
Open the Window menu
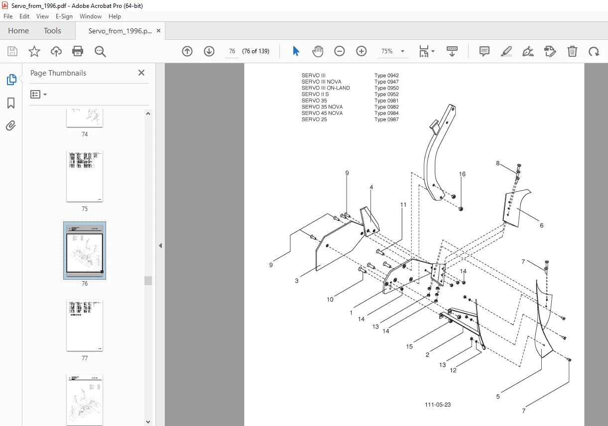[x=91, y=16]
